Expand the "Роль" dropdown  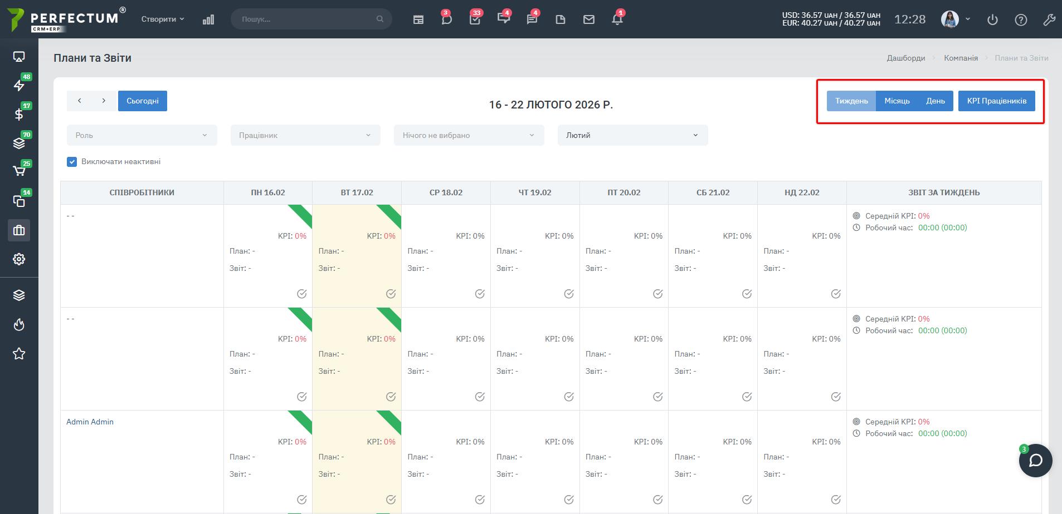[142, 135]
